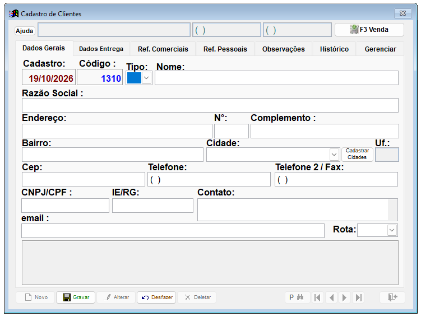The image size is (421, 317).
Task: Go to the first record
Action: [318, 298]
